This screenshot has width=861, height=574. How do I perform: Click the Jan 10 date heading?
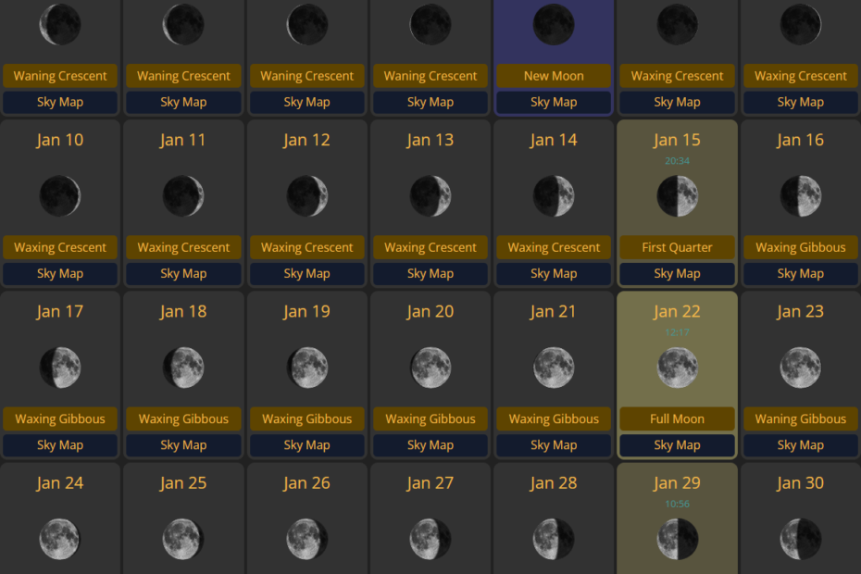tap(60, 140)
